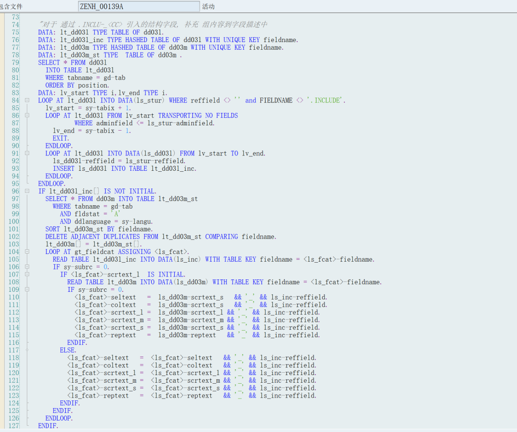Click the Chinese comment on line 74
Viewport: 517px width, 432px height.
coord(153,25)
